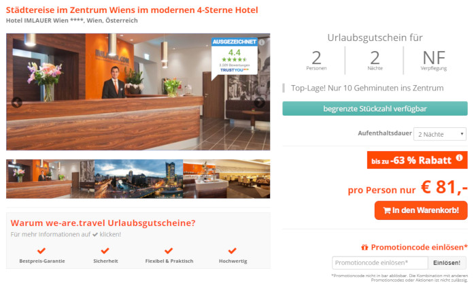
Task: Click the bis zu -63 % Rabatt badge
Action: 417,160
